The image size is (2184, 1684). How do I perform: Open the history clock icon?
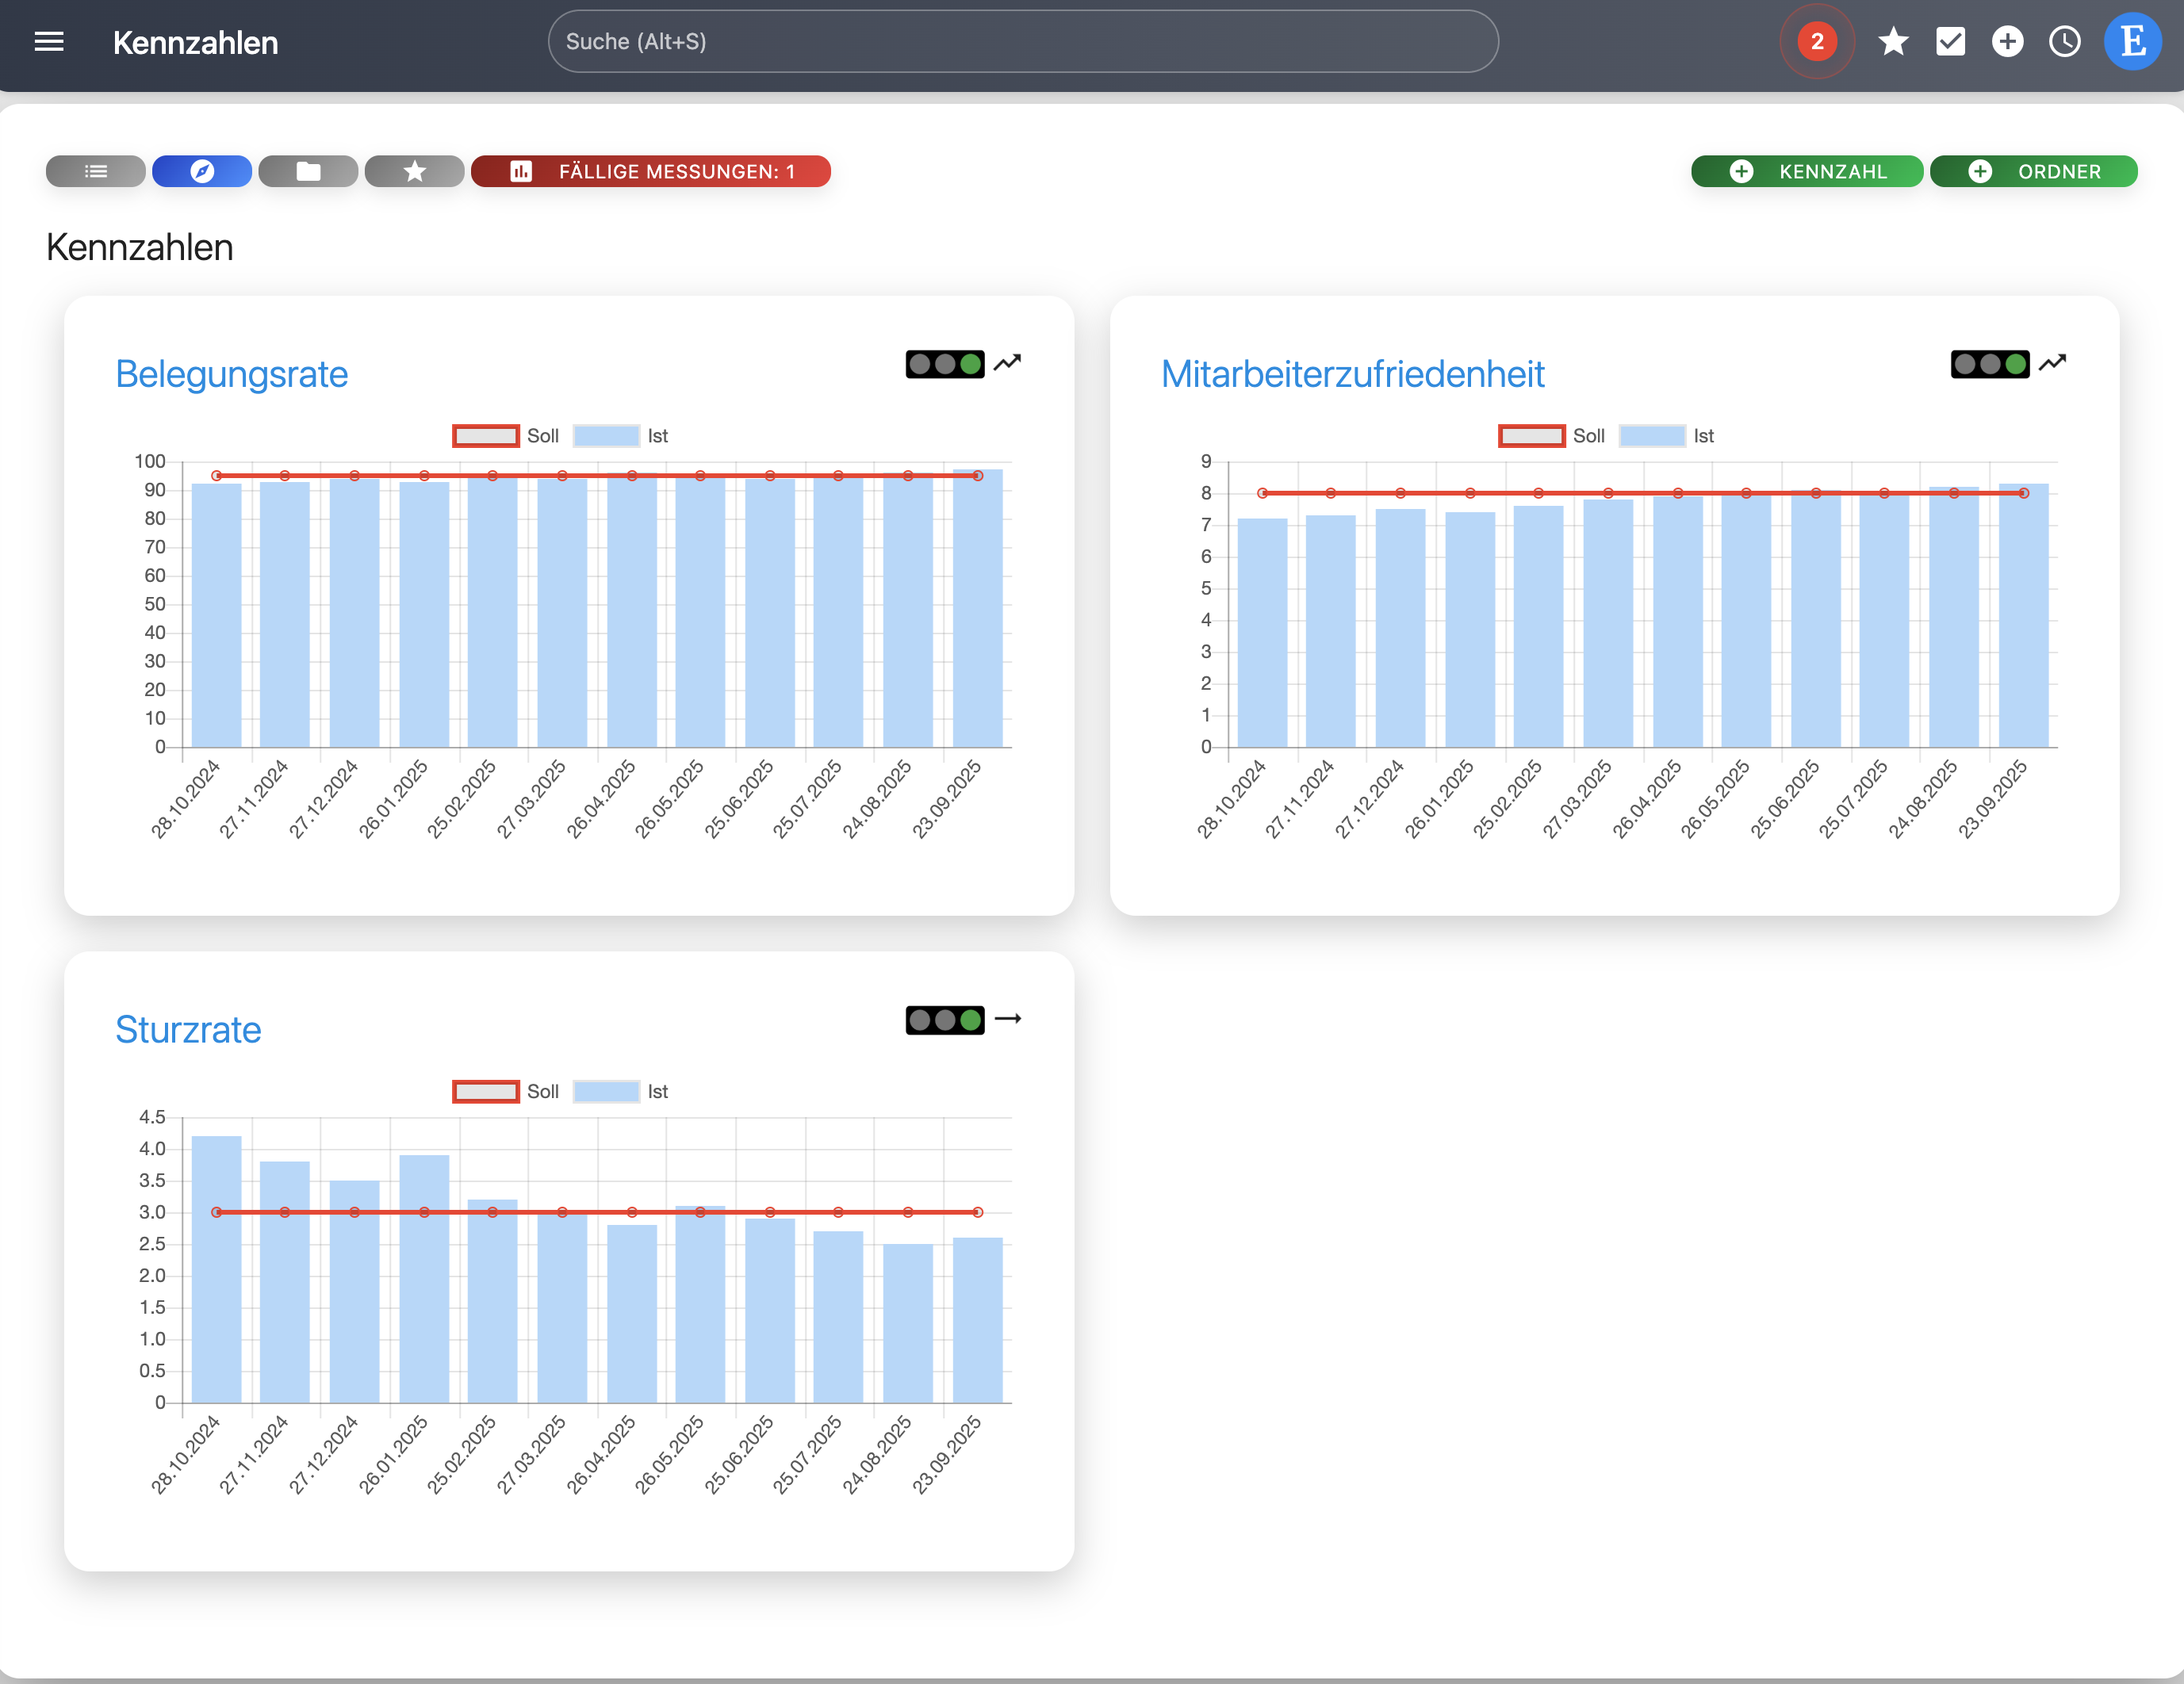(2064, 42)
